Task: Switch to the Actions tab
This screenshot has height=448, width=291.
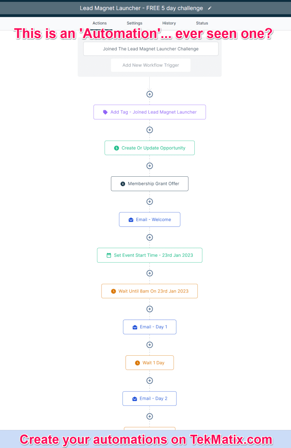Action: tap(100, 23)
